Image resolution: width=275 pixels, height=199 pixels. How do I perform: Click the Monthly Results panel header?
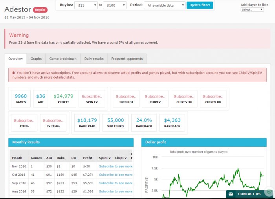coord(71,142)
